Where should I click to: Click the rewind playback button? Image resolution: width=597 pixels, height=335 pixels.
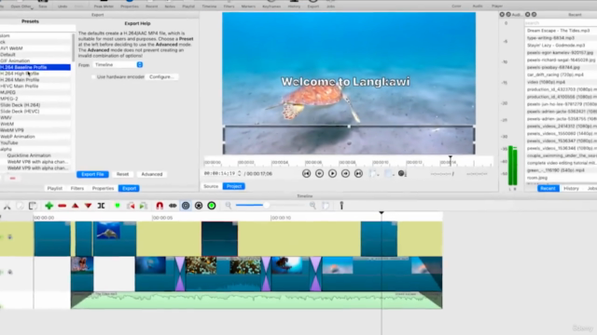tap(319, 174)
